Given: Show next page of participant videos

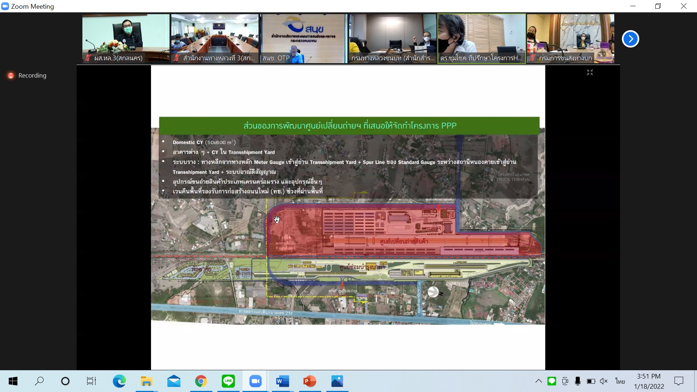Looking at the screenshot, I should pos(630,39).
